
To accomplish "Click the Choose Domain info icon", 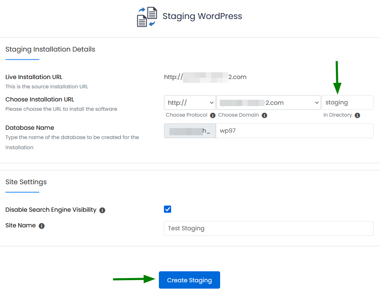I will (x=264, y=115).
